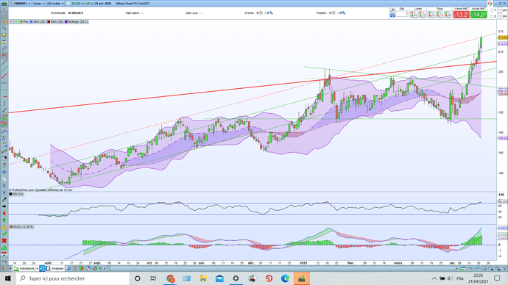Open trading settings wrench icon
Viewport: 508px width, 285px height.
pyautogui.click(x=392, y=10)
